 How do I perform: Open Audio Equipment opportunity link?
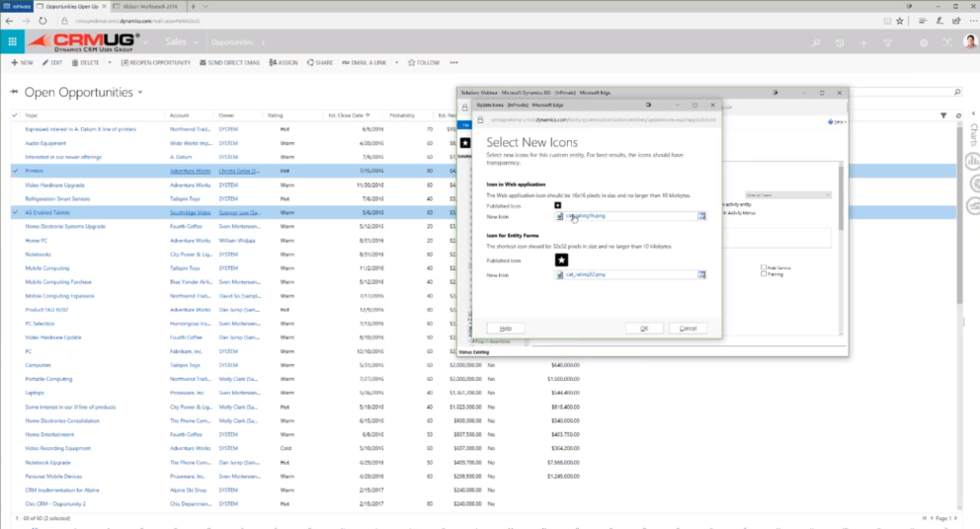45,143
